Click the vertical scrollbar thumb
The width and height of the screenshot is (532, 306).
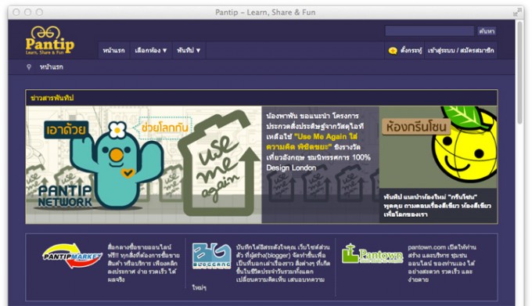(520, 72)
